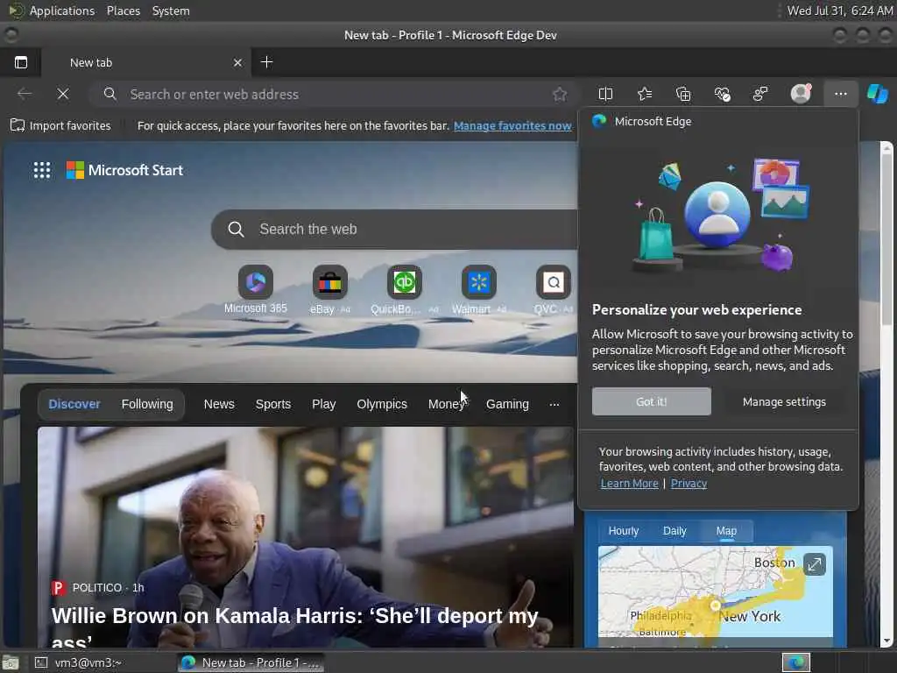Stop loading the page
The width and height of the screenshot is (897, 673).
(63, 94)
